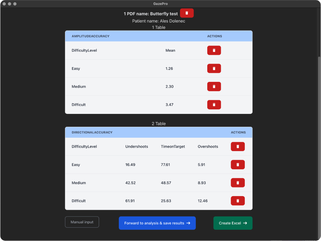
Task: Click the Mean value 3.47
Action: 169,105
